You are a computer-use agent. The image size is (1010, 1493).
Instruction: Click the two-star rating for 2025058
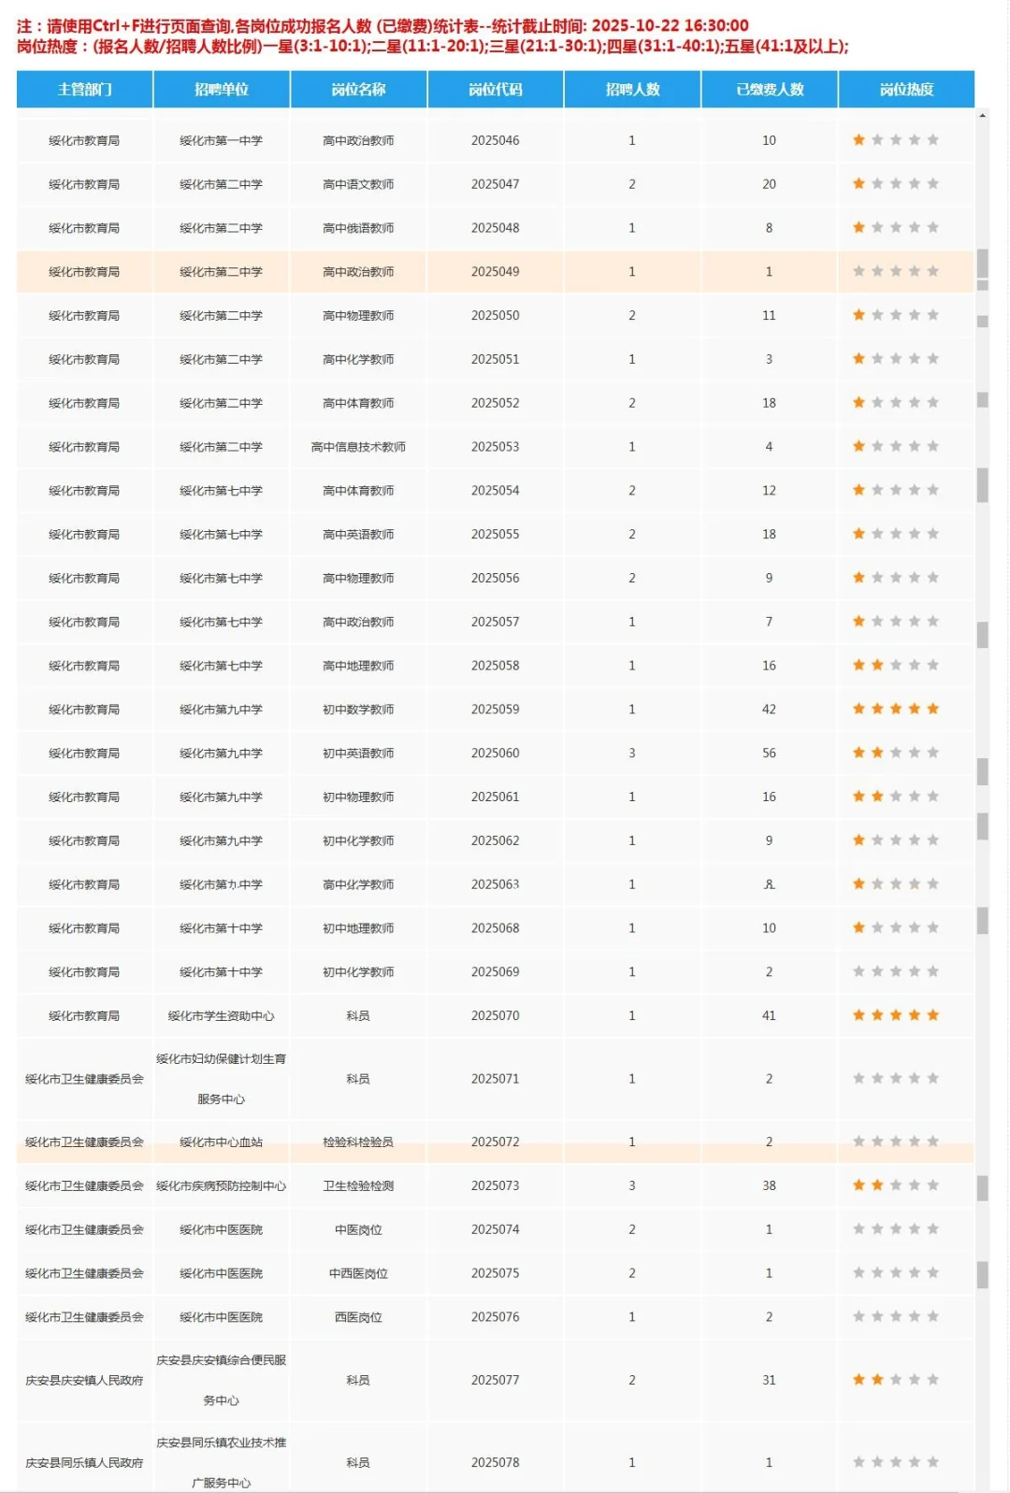pyautogui.click(x=895, y=665)
